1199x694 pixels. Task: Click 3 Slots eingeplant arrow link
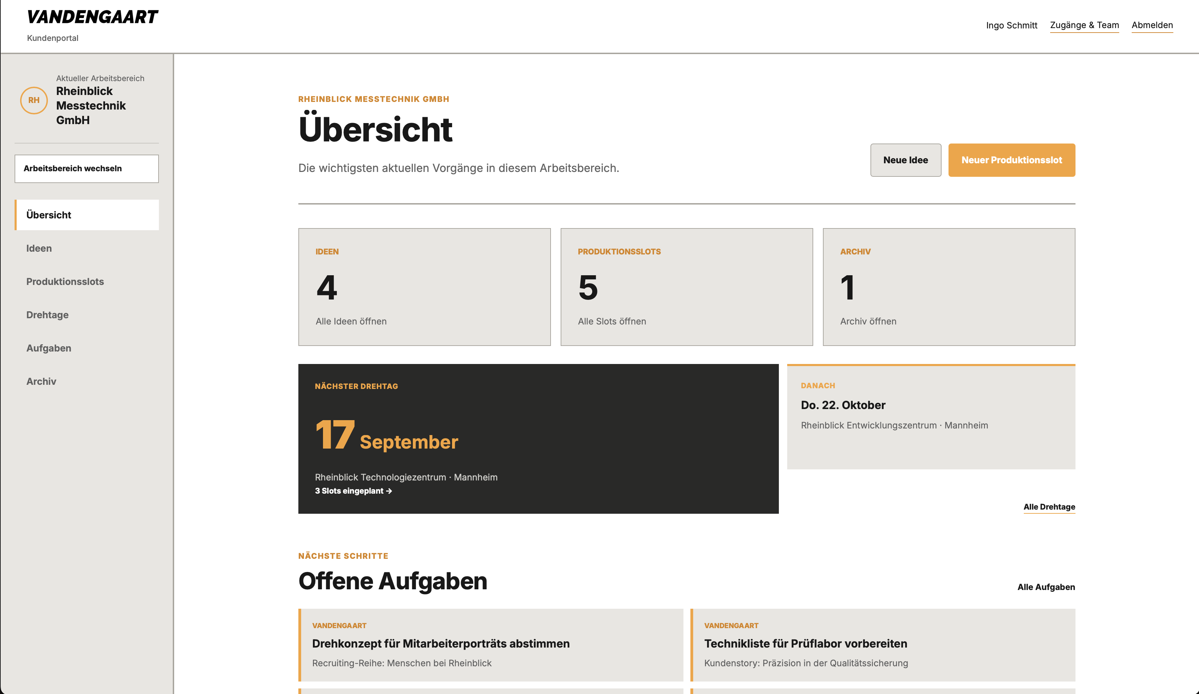(x=354, y=491)
